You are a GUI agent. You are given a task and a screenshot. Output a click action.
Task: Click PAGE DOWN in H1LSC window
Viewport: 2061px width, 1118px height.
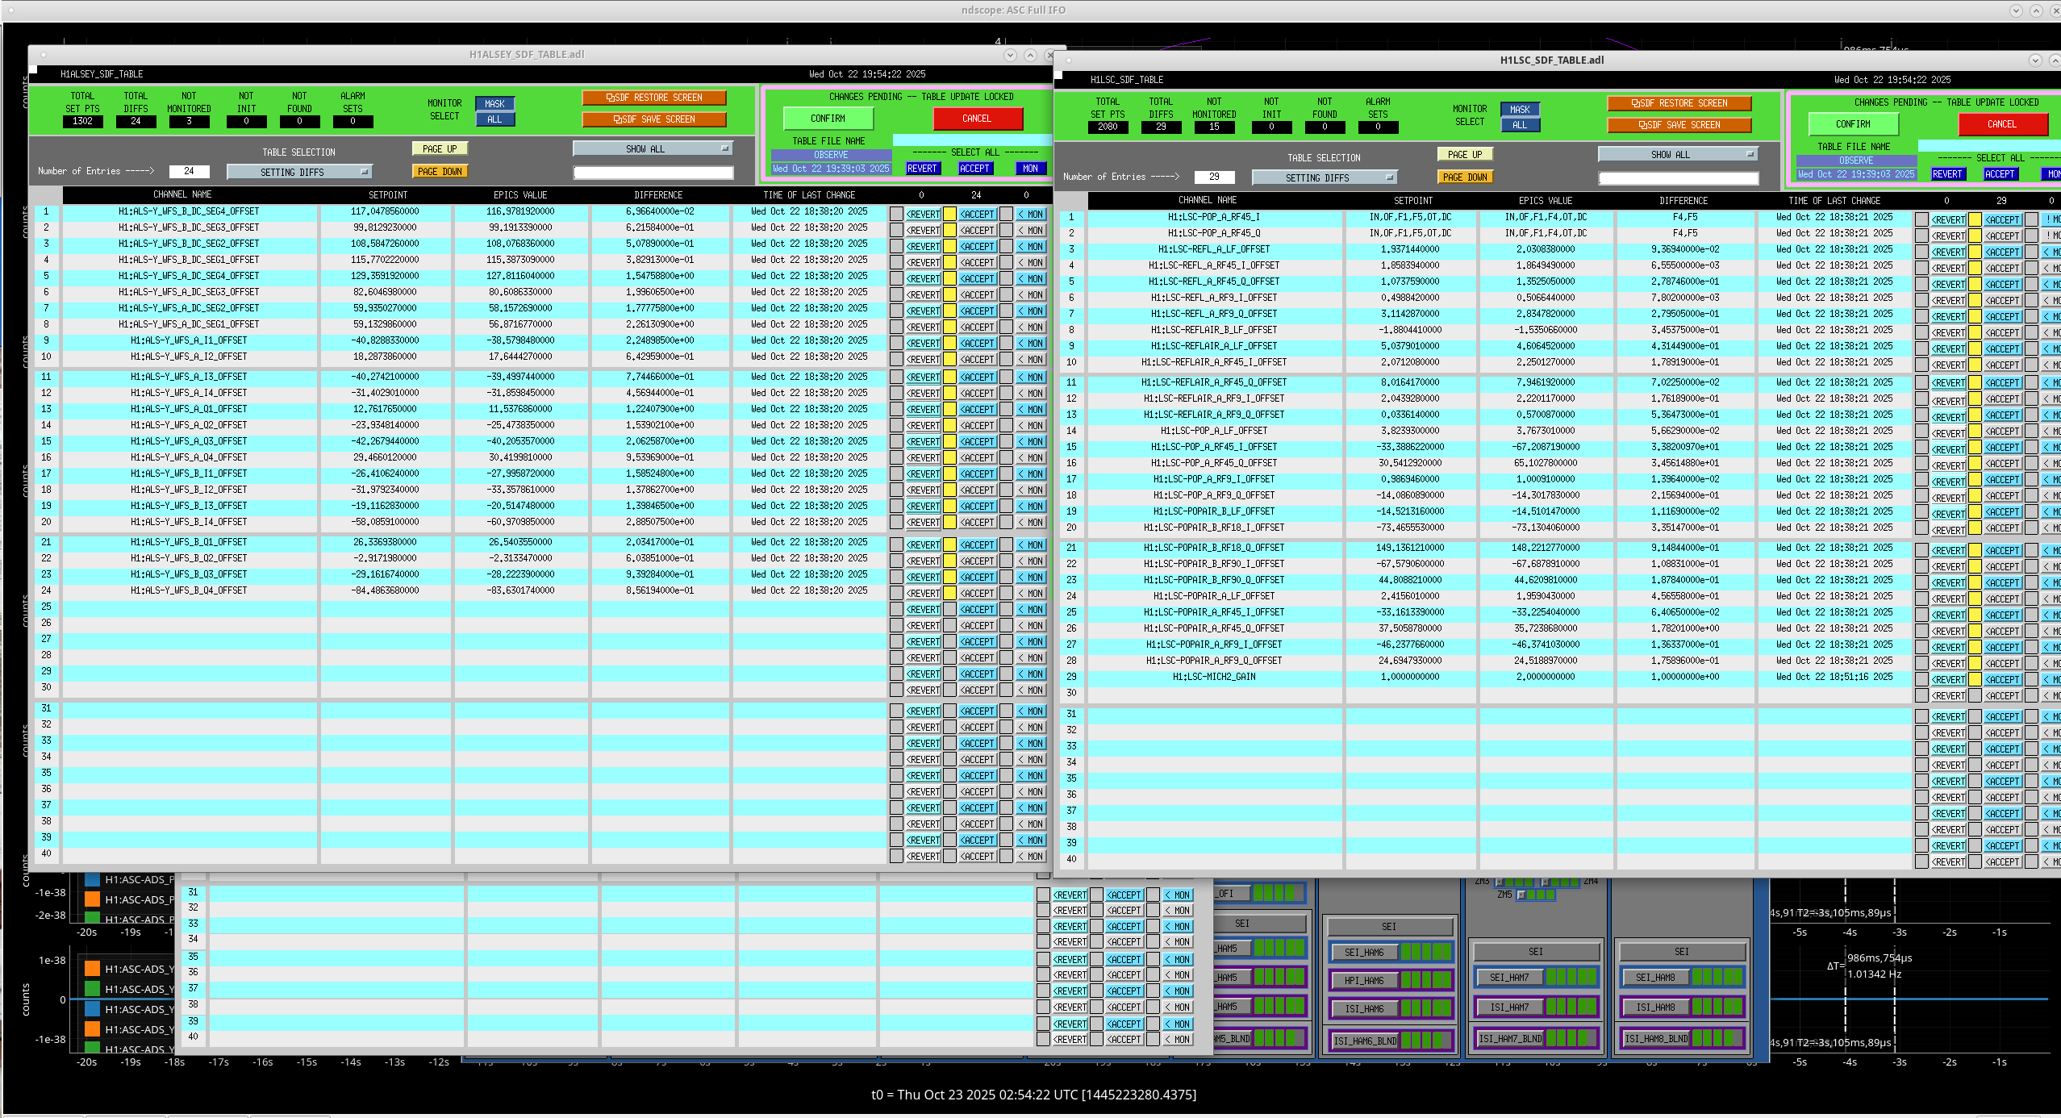click(1465, 177)
